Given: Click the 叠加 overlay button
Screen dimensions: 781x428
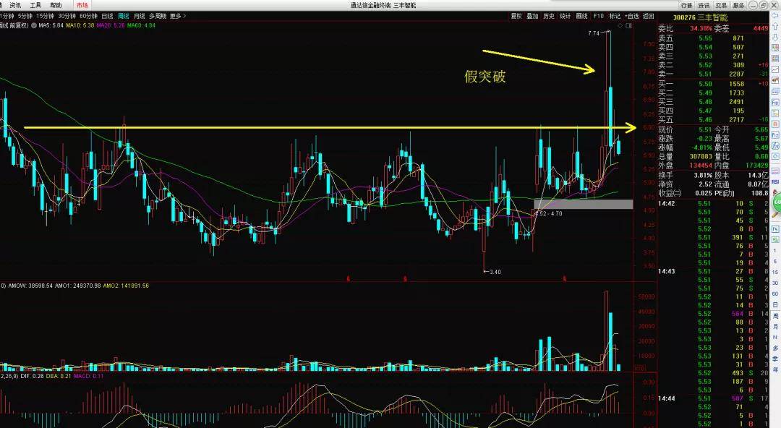Looking at the screenshot, I should point(532,16).
